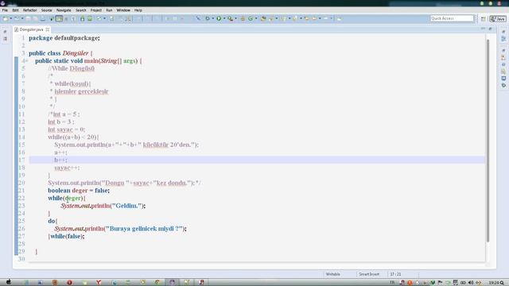Click the Open Perspective icon
Image resolution: width=509 pixels, height=286 pixels.
click(x=484, y=19)
